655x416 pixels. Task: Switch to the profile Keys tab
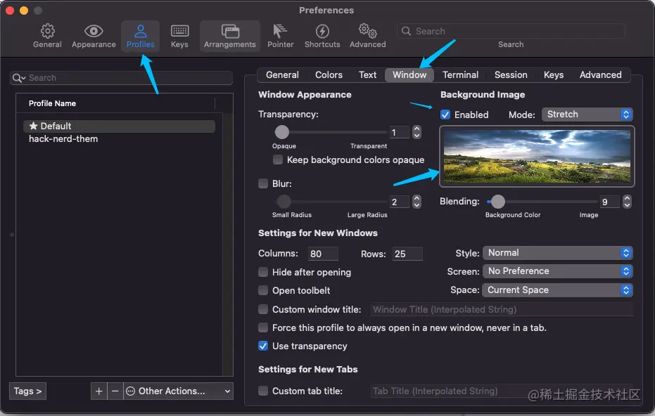click(554, 75)
